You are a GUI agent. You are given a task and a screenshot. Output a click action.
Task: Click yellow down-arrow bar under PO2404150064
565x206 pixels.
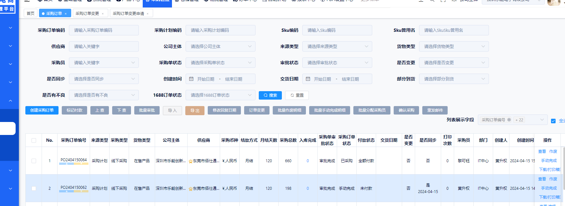pos(81,164)
